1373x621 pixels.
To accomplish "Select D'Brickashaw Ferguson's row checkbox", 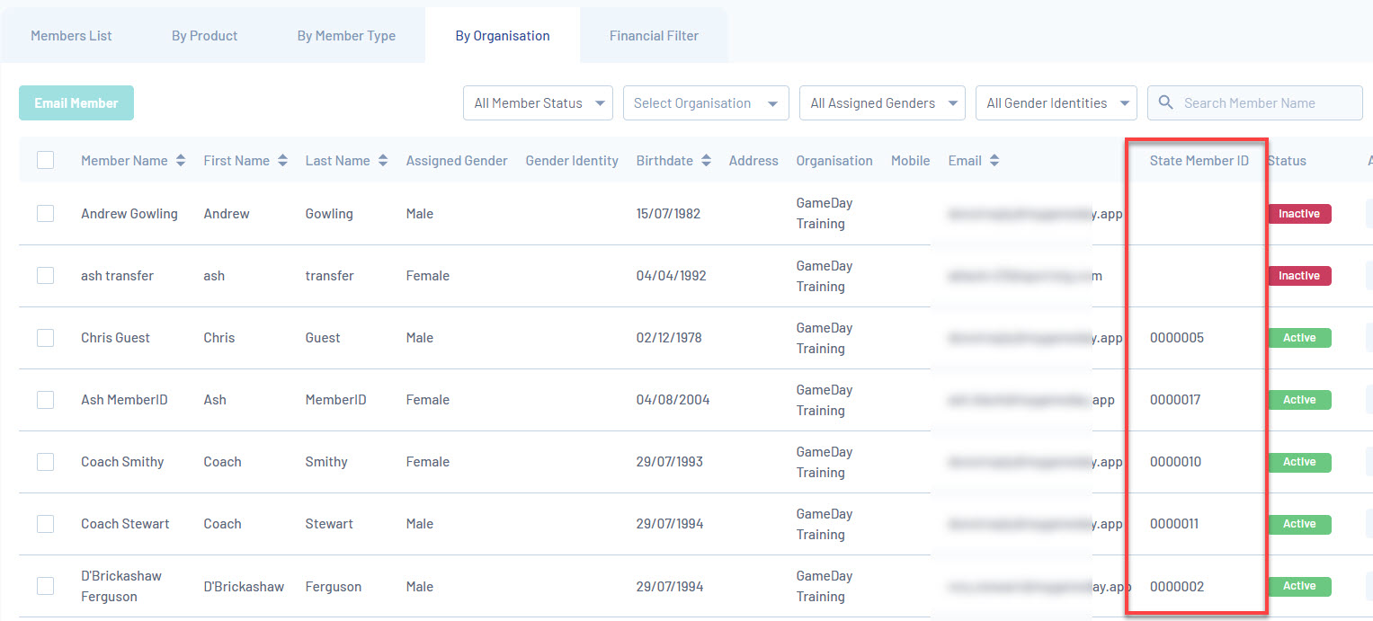I will click(45, 586).
